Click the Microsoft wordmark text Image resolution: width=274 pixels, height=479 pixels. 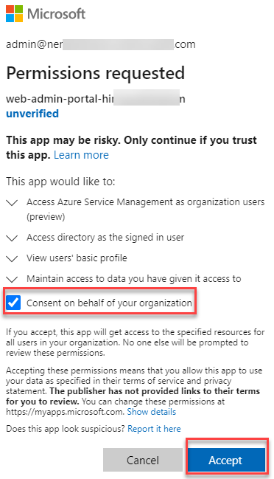tap(57, 14)
